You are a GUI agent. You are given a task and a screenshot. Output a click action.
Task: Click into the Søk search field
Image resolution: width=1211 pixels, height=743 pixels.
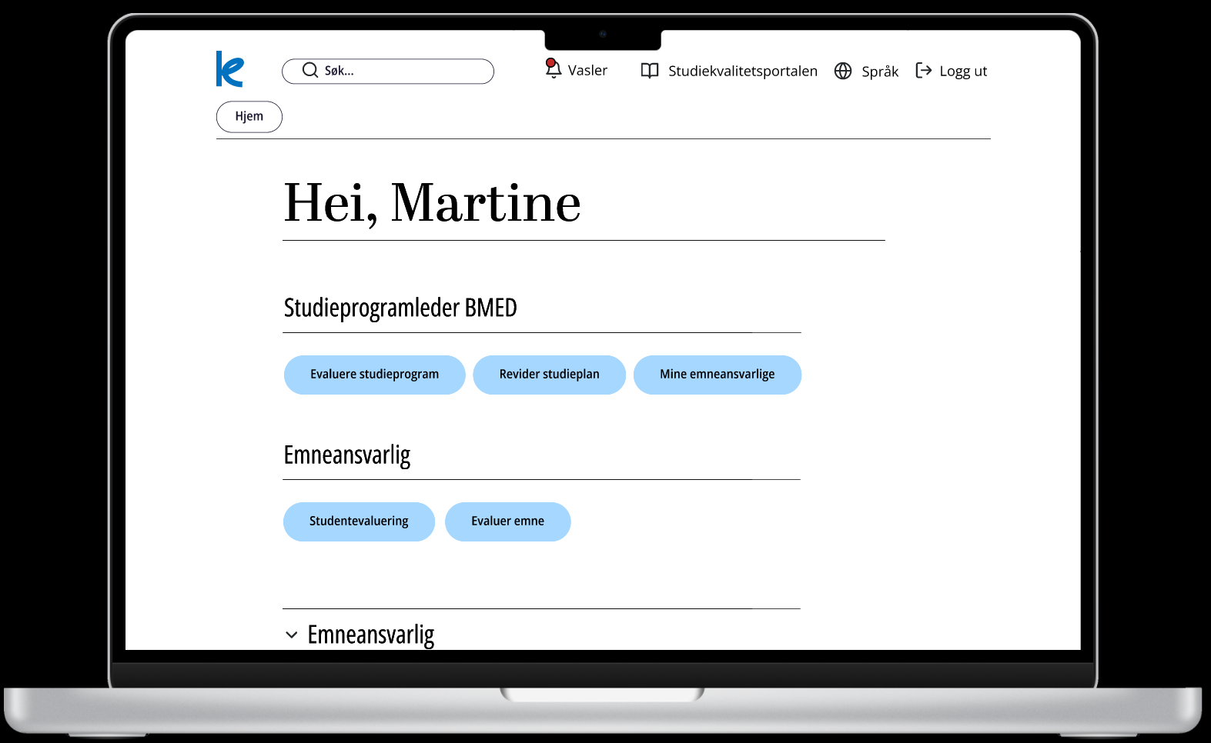pyautogui.click(x=388, y=71)
